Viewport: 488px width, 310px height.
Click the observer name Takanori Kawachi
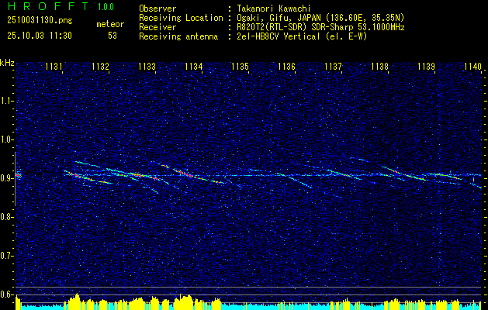[272, 9]
